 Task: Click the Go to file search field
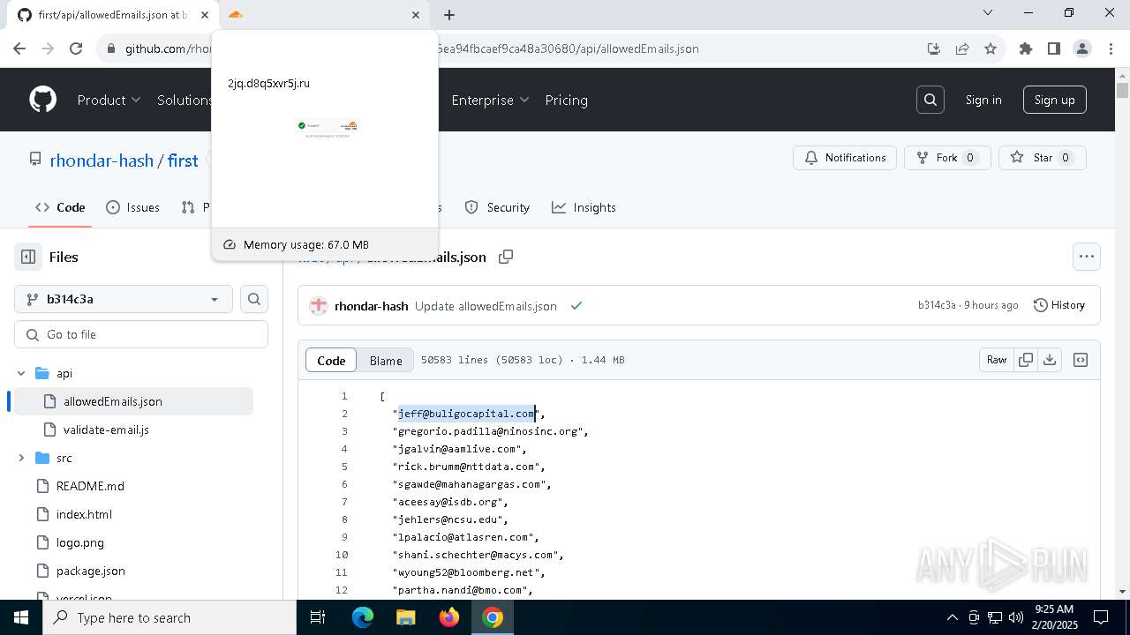pos(141,334)
